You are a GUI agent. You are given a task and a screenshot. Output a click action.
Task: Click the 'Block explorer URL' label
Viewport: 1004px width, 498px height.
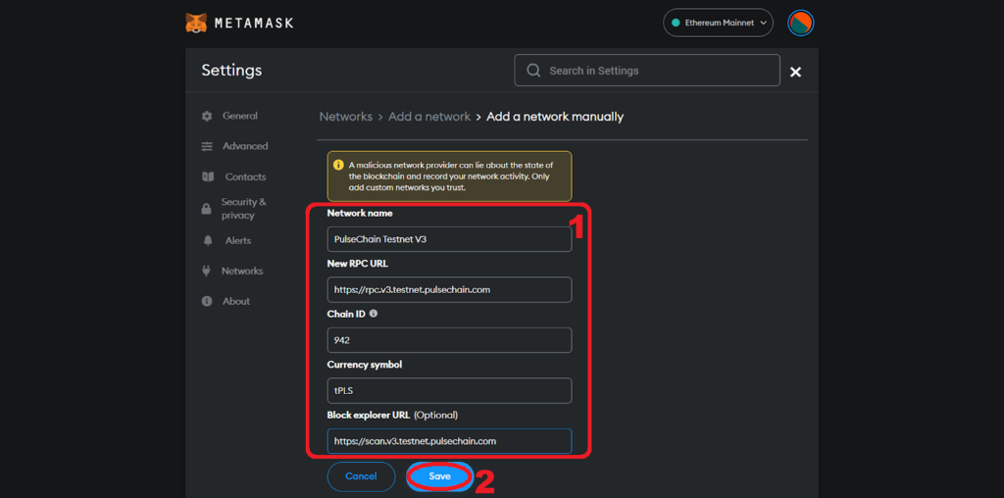tap(369, 415)
